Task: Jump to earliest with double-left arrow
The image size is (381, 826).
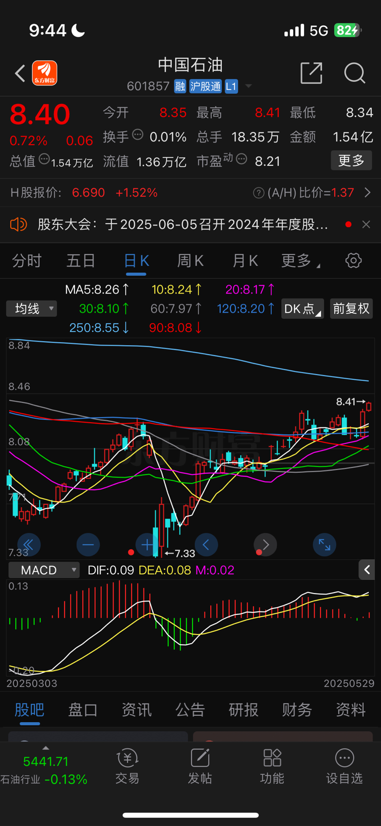Action: click(x=29, y=545)
